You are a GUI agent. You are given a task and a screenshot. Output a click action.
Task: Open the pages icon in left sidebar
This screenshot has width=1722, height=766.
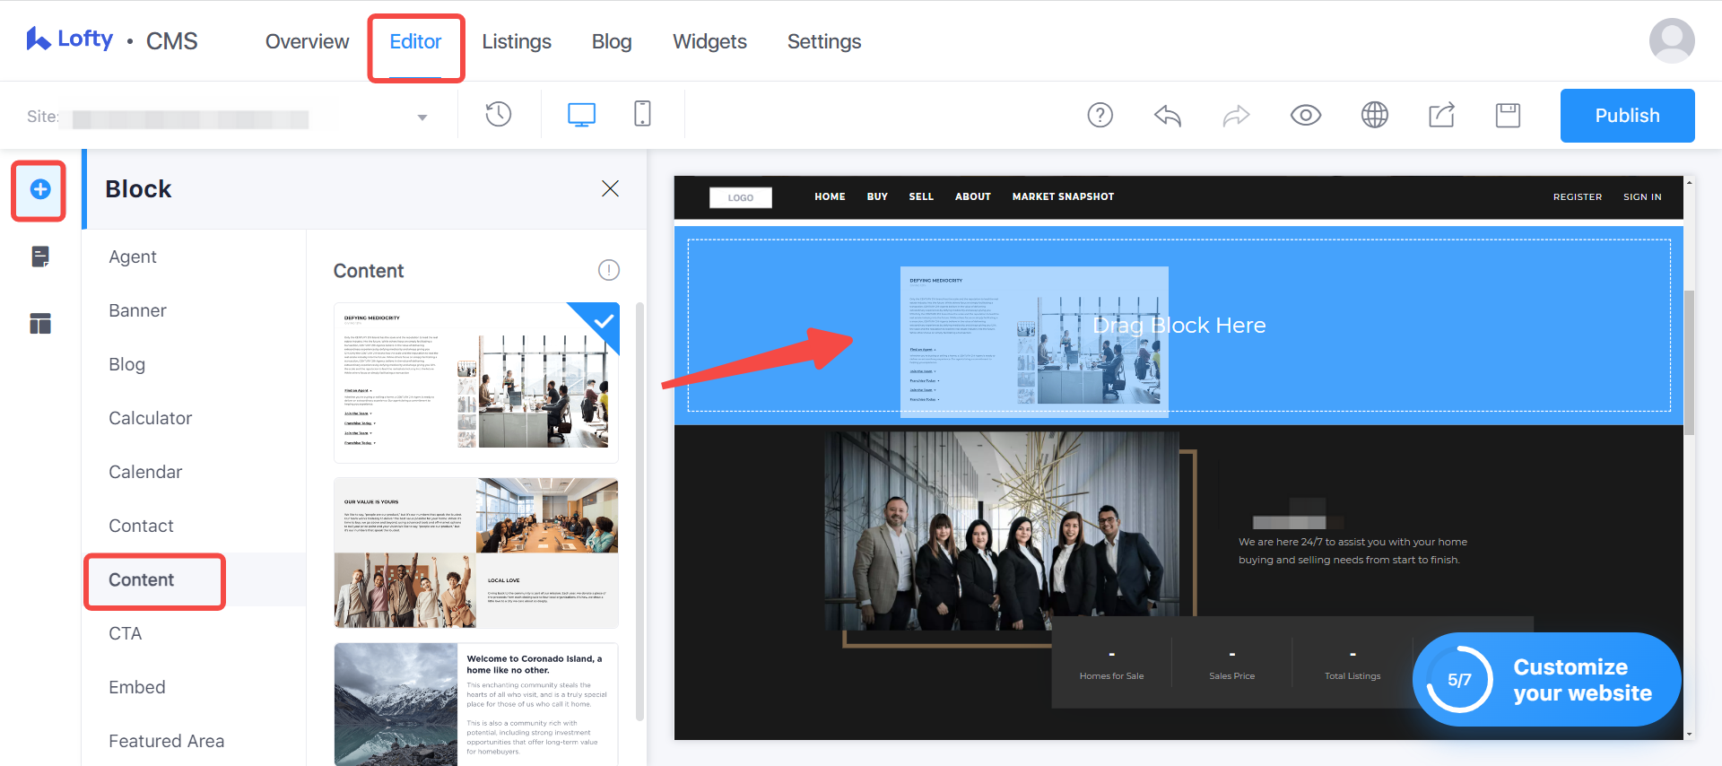[40, 257]
